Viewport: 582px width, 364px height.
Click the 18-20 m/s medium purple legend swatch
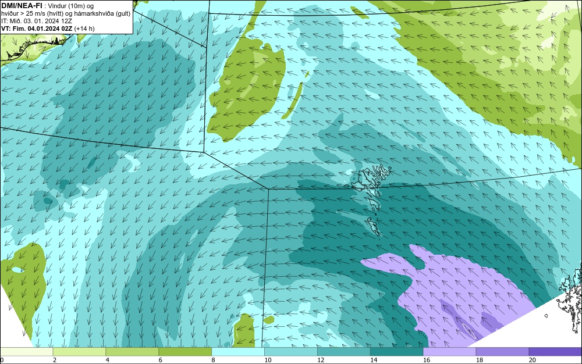tap(503, 352)
